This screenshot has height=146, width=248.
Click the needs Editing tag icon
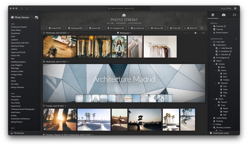click(x=214, y=118)
